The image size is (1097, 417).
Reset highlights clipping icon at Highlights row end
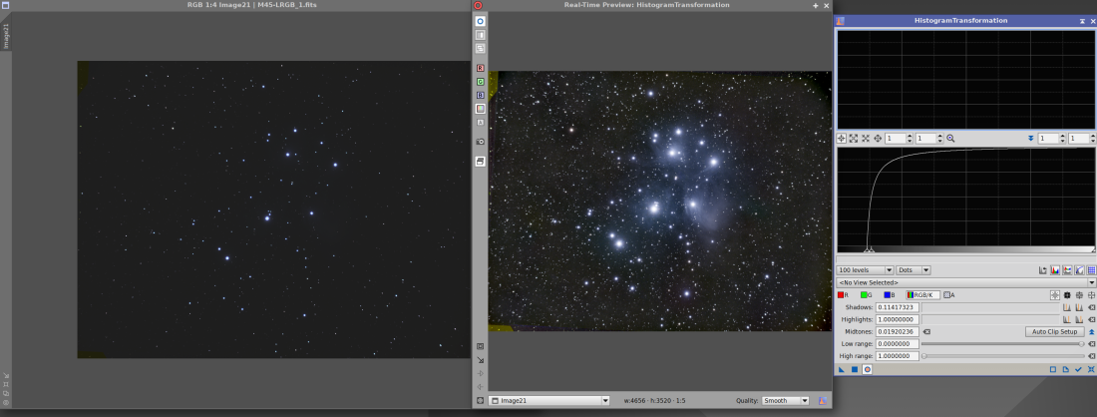[x=1091, y=319]
